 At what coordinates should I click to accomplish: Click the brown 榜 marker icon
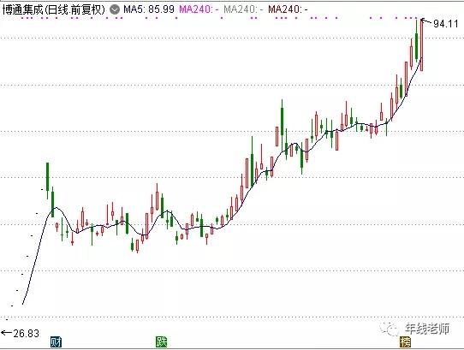(x=406, y=341)
